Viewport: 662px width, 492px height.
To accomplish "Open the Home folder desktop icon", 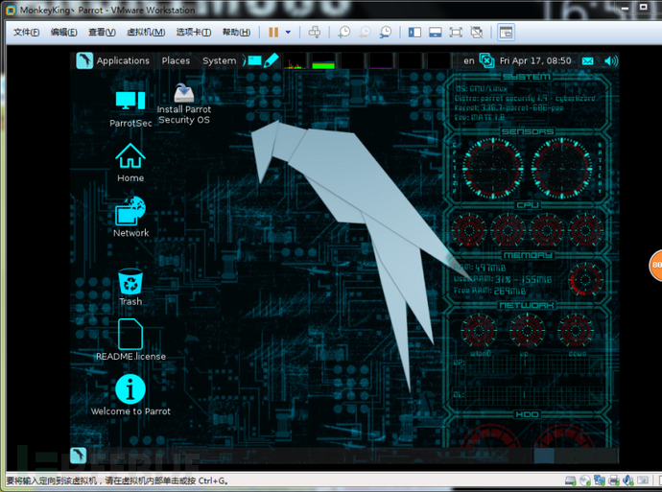I will [x=130, y=163].
